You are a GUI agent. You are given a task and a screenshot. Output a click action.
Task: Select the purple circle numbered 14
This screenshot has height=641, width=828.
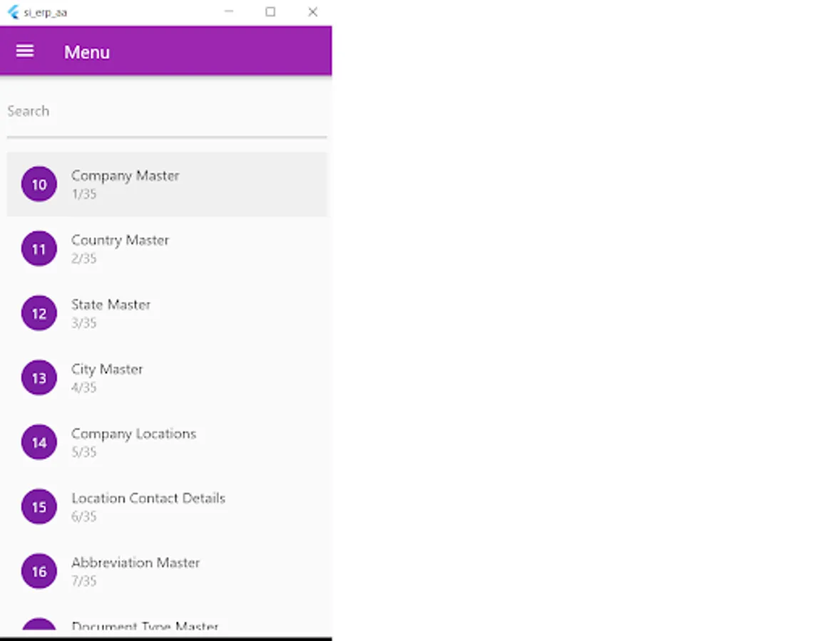coord(39,442)
